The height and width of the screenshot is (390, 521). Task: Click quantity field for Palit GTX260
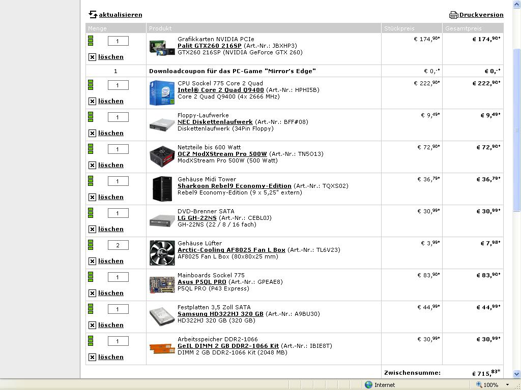point(118,41)
